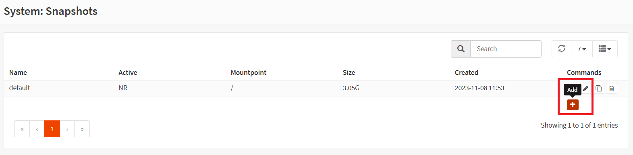
Task: Sort table by Name column
Action: click(x=18, y=72)
